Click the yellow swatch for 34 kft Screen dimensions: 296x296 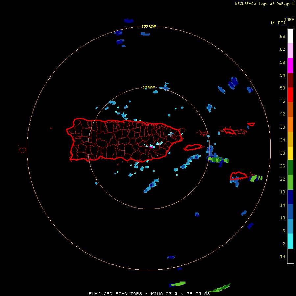tap(290, 153)
